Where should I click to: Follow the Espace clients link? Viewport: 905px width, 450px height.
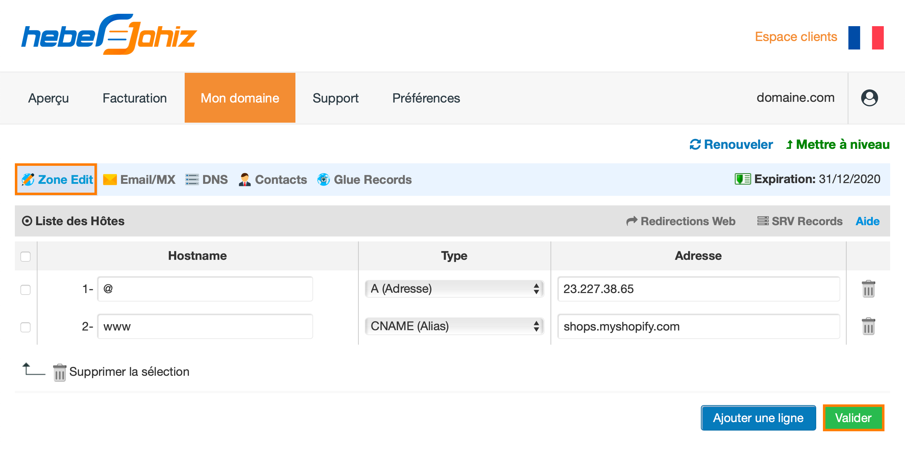coord(796,36)
